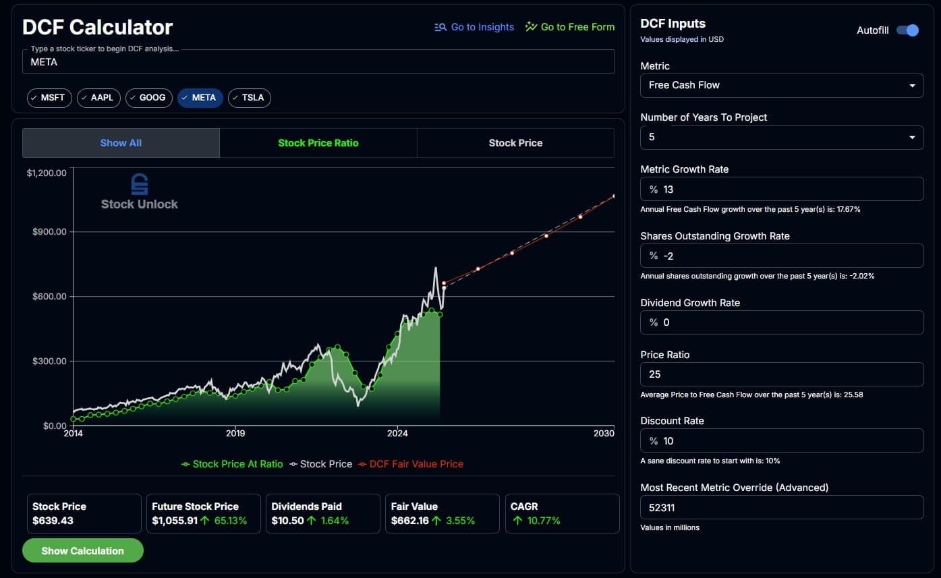Viewport: 941px width, 578px height.
Task: Switch to the Stock Price tab
Action: [x=515, y=143]
